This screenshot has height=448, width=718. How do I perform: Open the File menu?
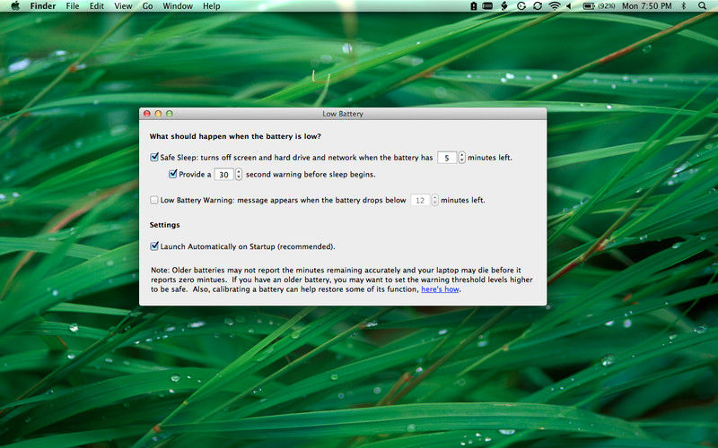pos(73,6)
